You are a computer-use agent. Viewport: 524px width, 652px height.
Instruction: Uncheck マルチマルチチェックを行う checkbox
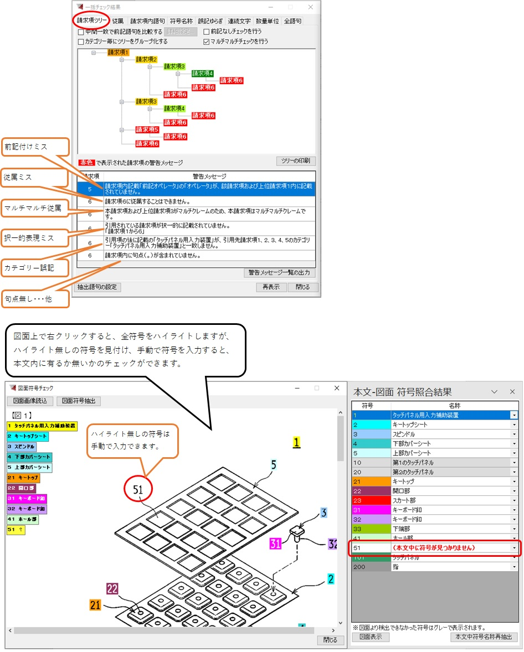[206, 42]
